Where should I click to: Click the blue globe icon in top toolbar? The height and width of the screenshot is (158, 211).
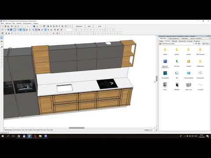[34, 26]
